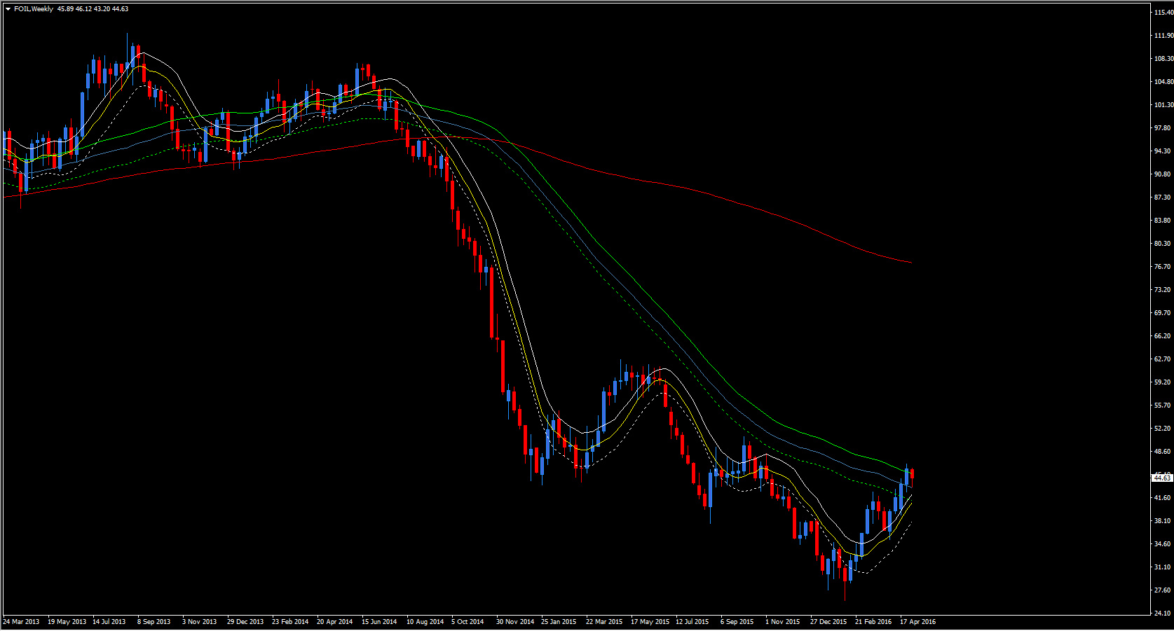This screenshot has height=631, width=1174.
Task: Click the 90.80 price axis label
Action: coord(1163,174)
